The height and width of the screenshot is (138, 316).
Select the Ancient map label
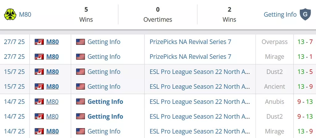[x=274, y=87]
